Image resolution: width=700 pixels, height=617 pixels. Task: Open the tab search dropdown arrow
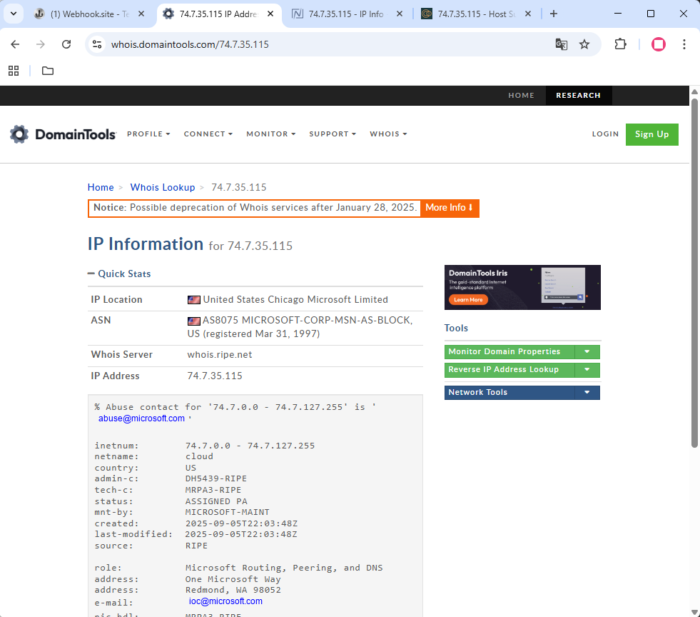14,14
